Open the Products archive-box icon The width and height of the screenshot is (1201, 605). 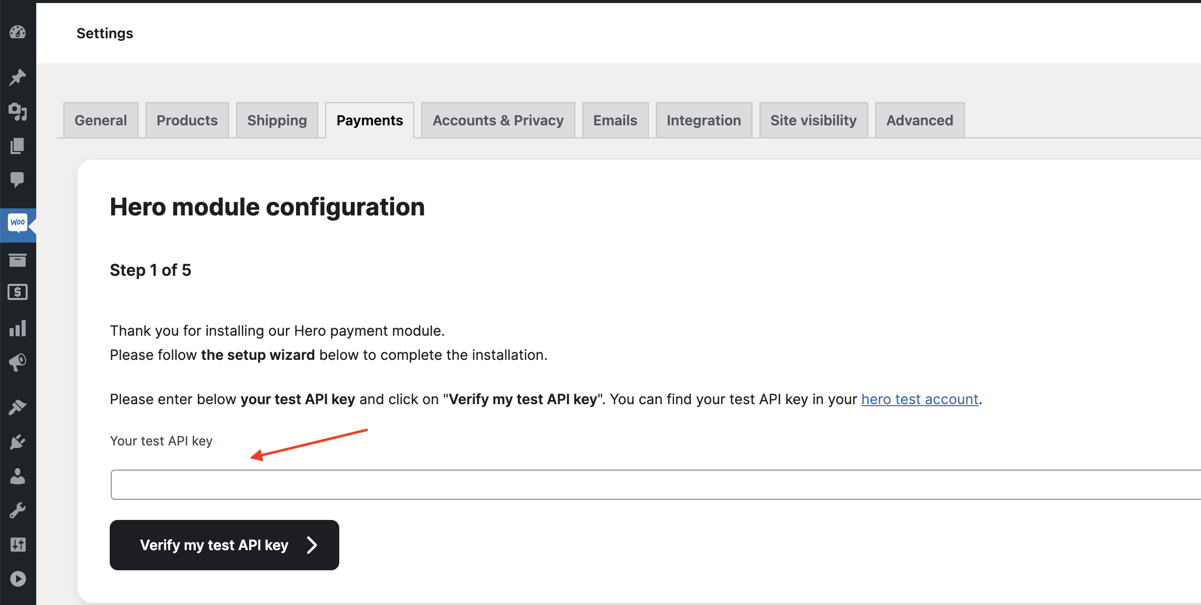(18, 260)
